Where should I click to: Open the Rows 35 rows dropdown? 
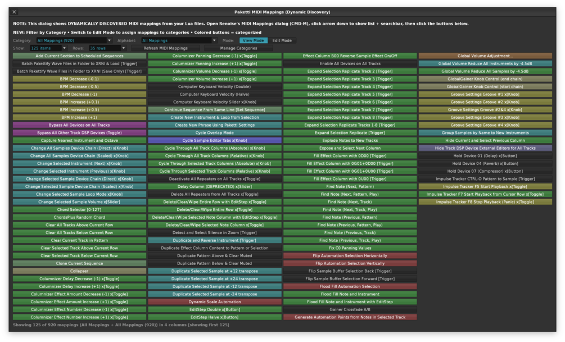(x=107, y=48)
